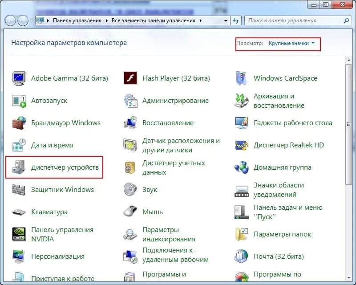Go forward with the Forward button

tap(23, 20)
